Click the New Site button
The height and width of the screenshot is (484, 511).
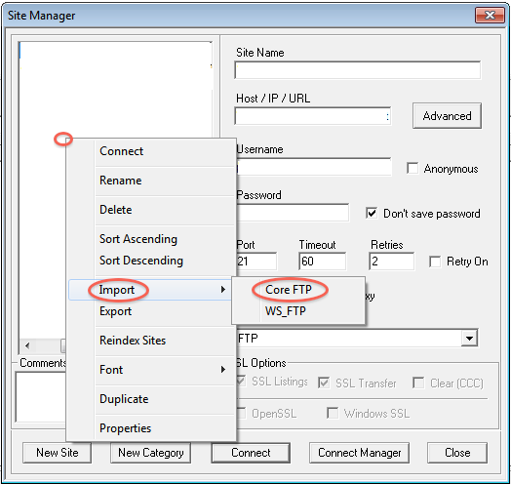[57, 453]
